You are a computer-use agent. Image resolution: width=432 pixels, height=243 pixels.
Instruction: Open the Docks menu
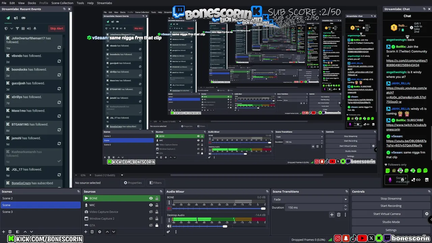pyautogui.click(x=32, y=3)
